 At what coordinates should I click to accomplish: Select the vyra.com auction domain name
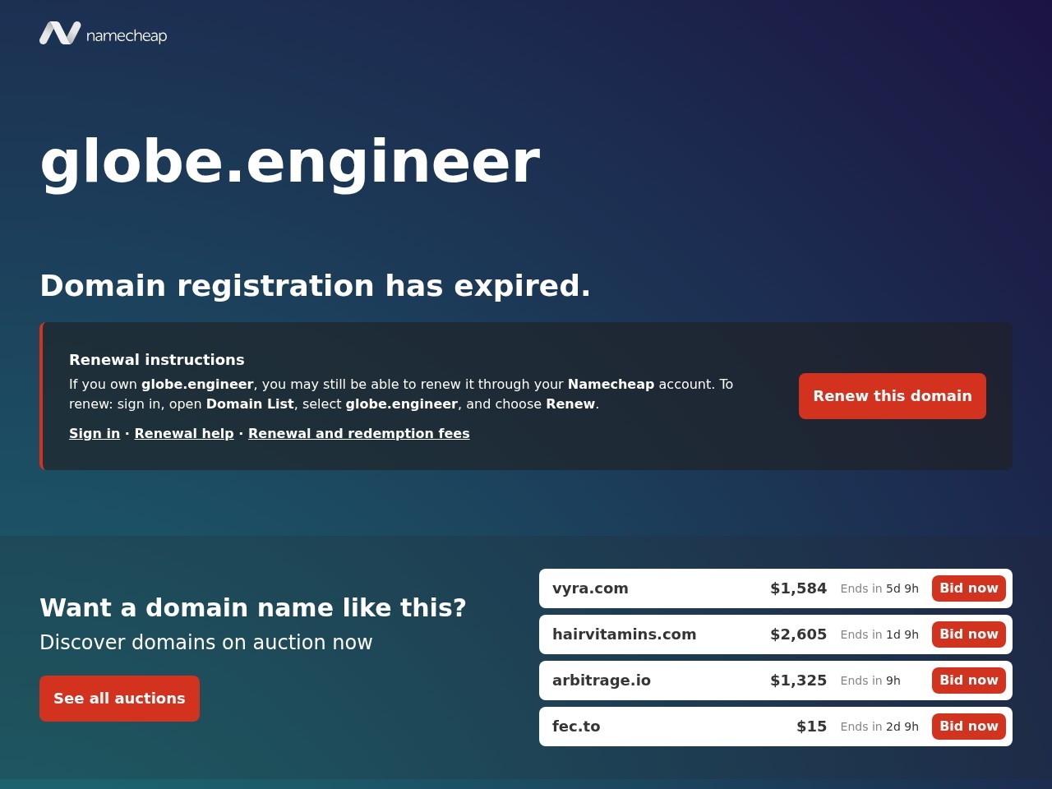590,588
